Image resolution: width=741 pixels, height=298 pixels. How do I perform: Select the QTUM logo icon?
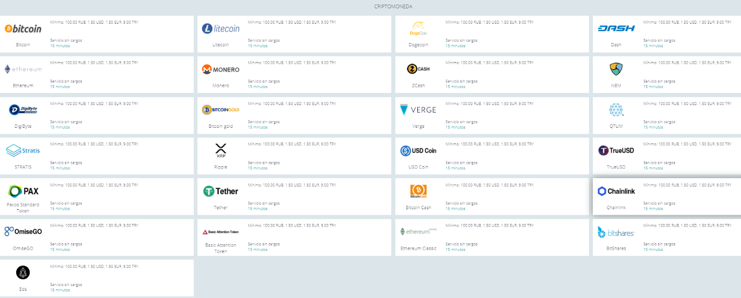coord(616,110)
